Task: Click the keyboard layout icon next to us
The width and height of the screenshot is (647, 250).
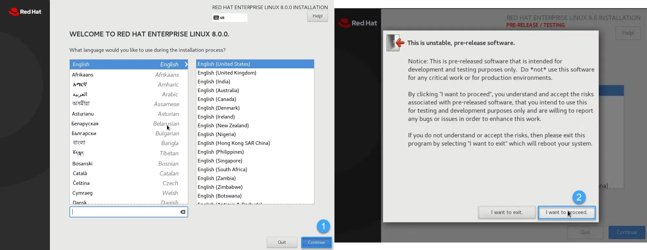Action: click(x=216, y=18)
